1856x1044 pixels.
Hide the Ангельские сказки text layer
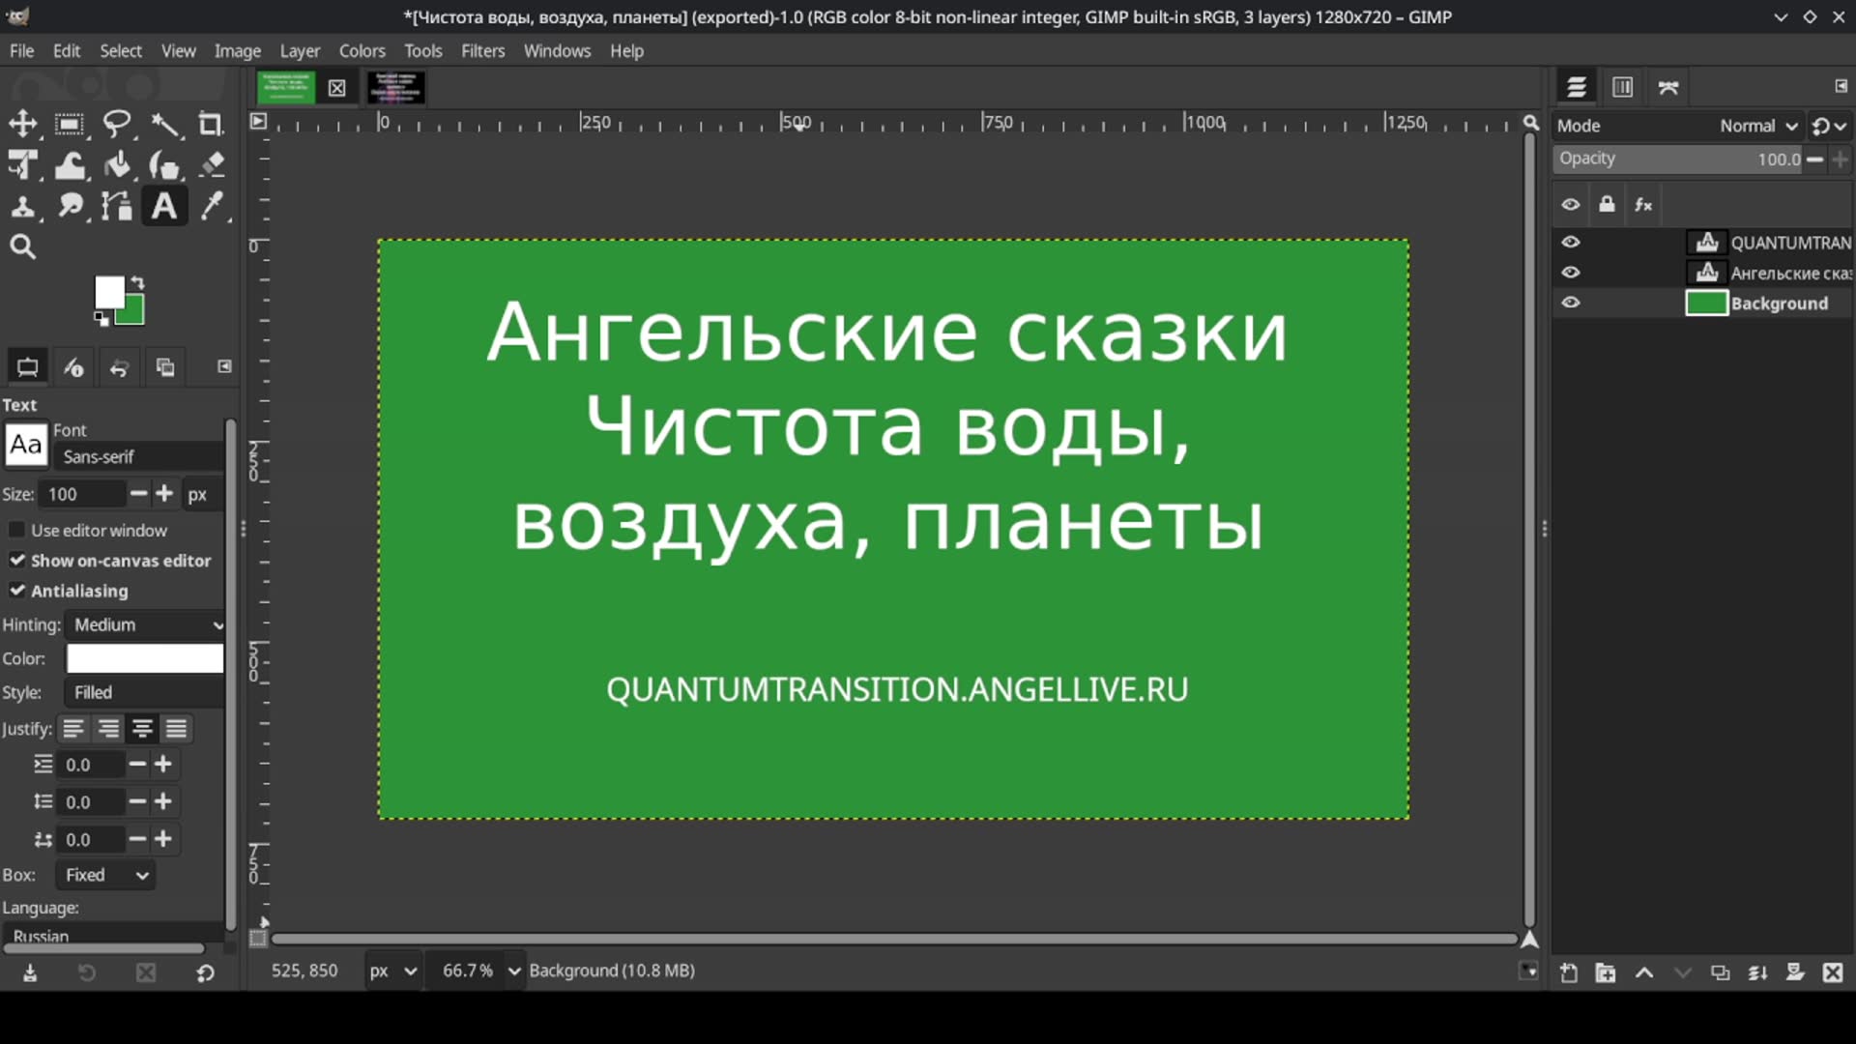tap(1571, 273)
